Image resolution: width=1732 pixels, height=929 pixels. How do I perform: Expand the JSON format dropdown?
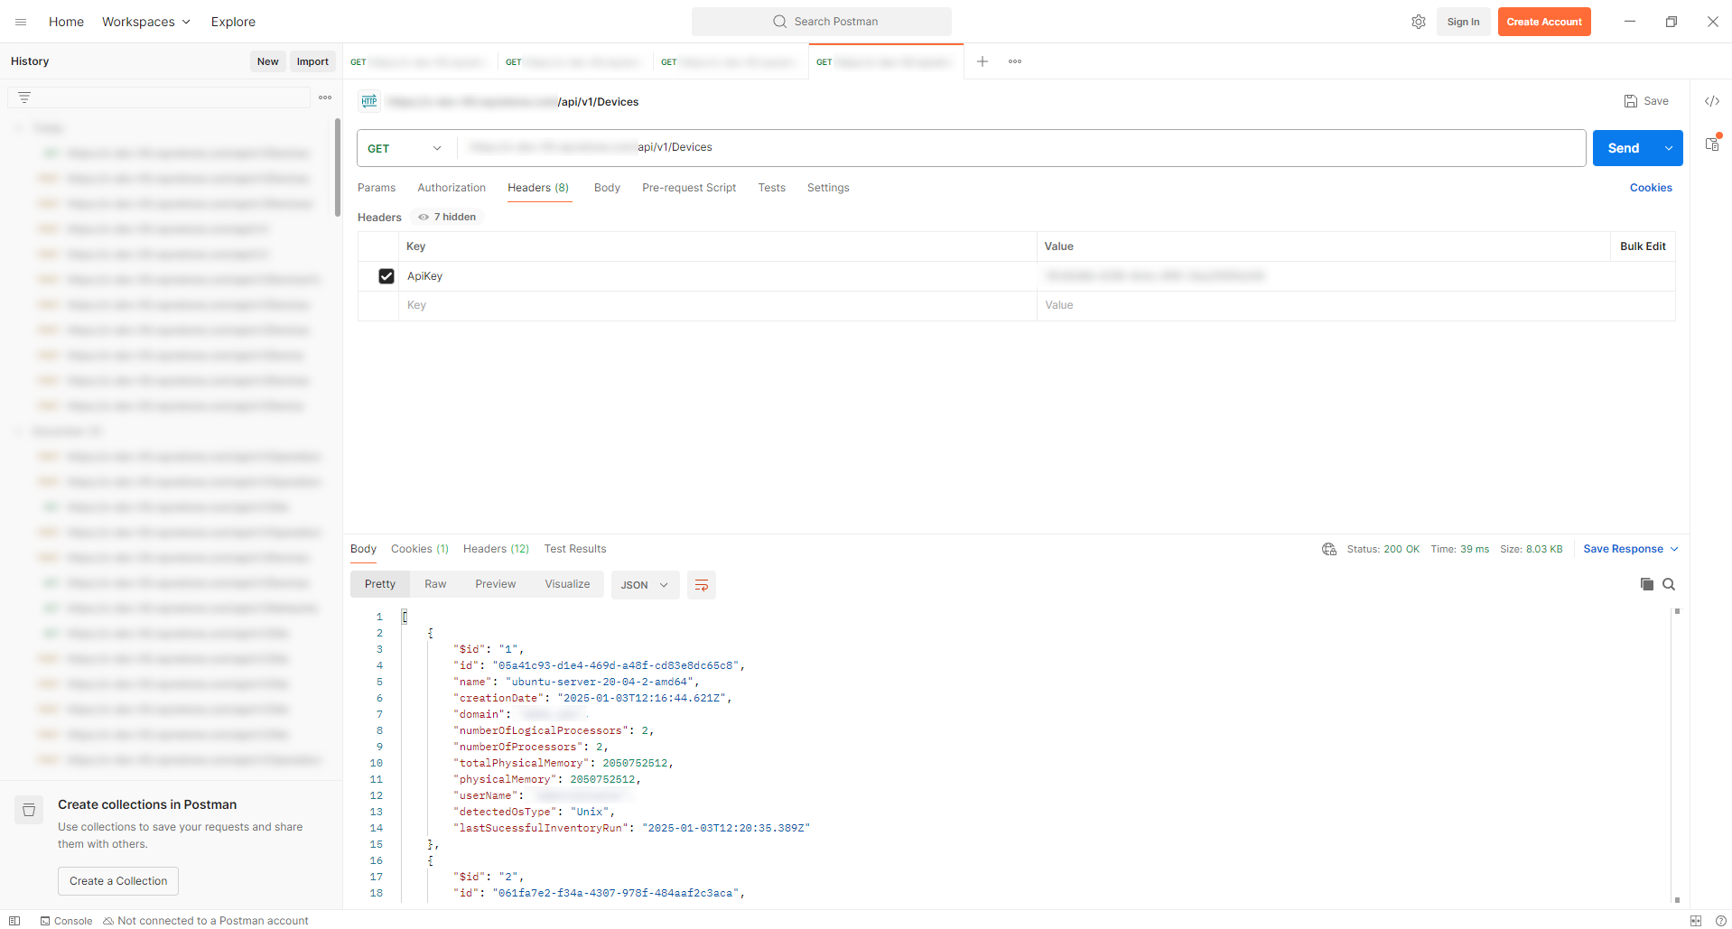[645, 585]
